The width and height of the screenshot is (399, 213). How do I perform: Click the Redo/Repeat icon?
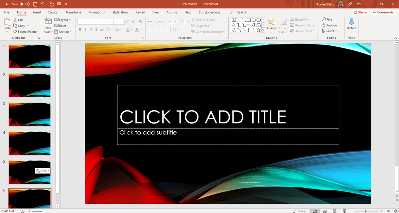pyautogui.click(x=52, y=4)
